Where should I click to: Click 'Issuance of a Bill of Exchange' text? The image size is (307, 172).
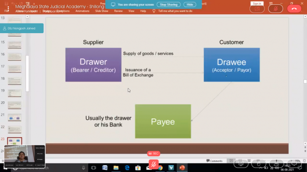click(x=138, y=72)
